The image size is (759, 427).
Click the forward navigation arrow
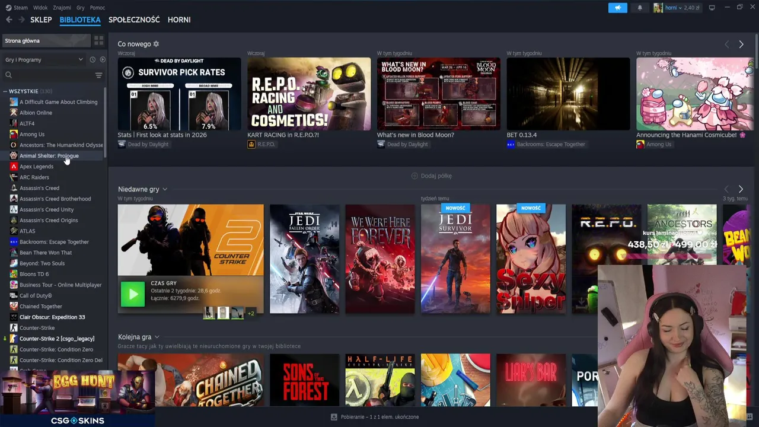(21, 20)
